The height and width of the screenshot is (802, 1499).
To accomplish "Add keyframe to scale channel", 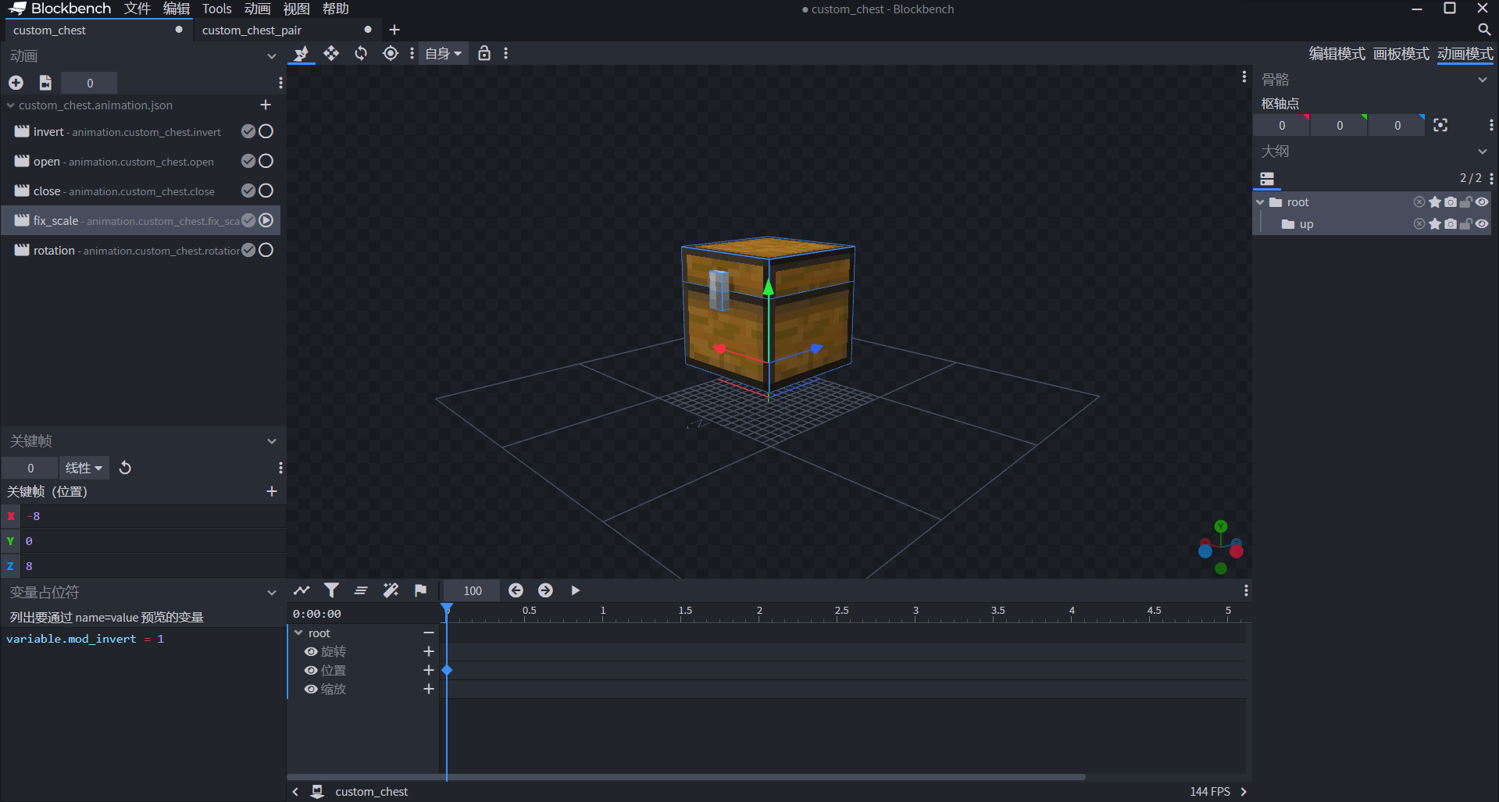I will [x=428, y=689].
